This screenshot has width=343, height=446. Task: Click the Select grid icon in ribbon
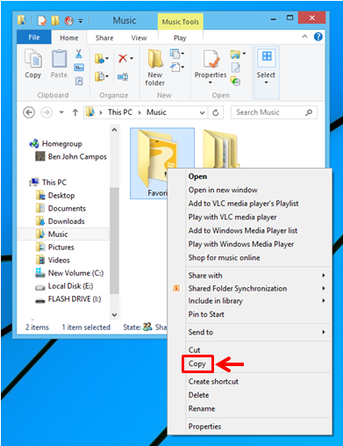[267, 56]
